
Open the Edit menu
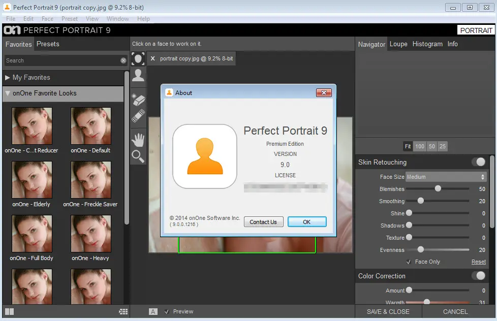tap(28, 19)
